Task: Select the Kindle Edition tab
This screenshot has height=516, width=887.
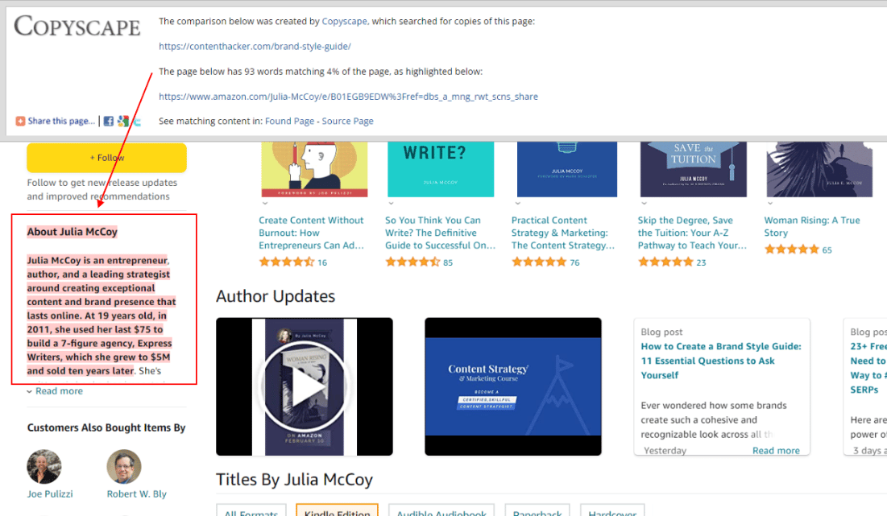Action: click(x=337, y=511)
